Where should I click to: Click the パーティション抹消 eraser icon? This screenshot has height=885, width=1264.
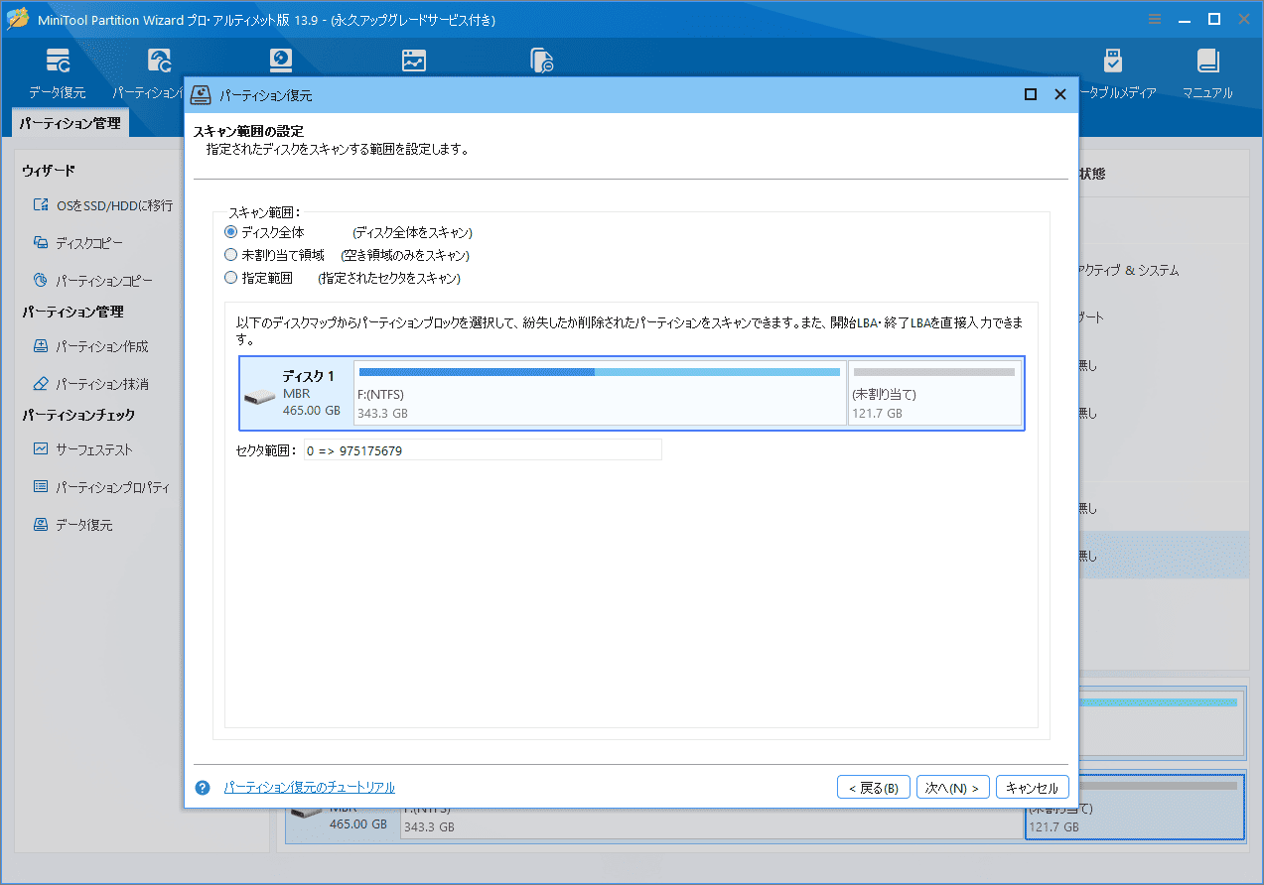pos(41,383)
